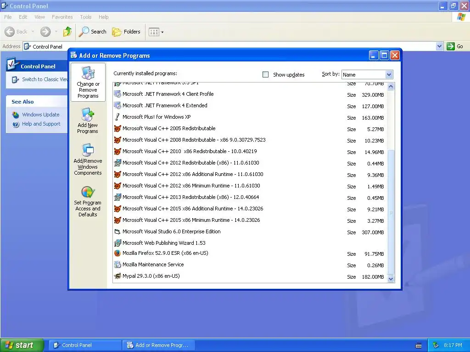Click the system tray clock
This screenshot has height=352, width=470.
453,346
